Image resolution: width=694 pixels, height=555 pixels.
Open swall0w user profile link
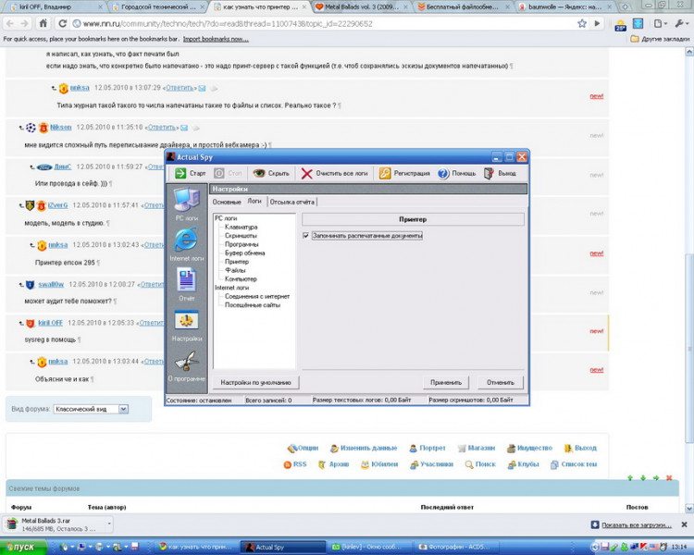pyautogui.click(x=51, y=284)
